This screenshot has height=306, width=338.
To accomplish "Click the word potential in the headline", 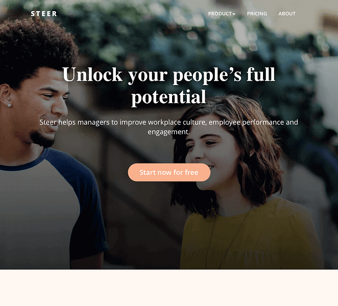I will [x=169, y=97].
